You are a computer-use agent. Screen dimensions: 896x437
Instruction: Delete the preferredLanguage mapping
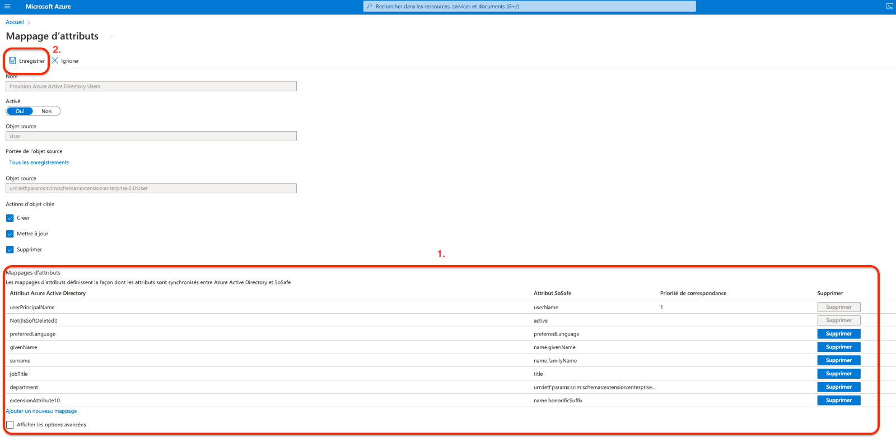[838, 334]
